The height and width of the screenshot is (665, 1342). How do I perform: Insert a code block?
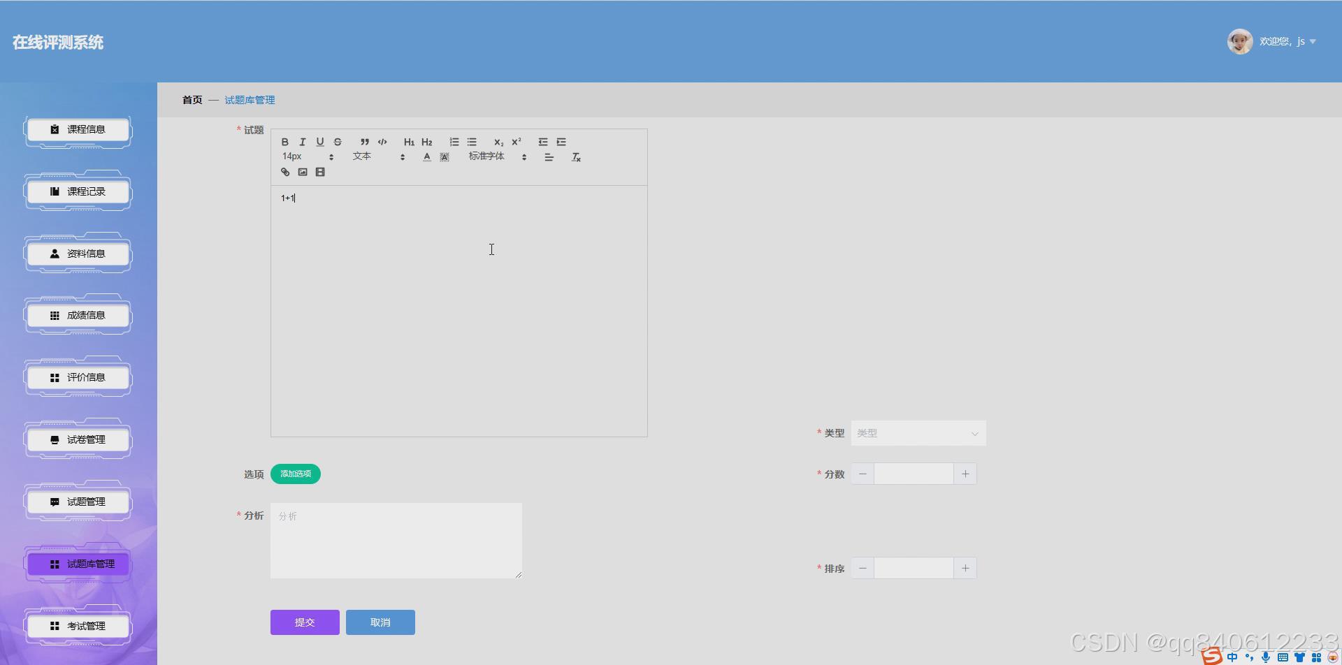(x=382, y=142)
